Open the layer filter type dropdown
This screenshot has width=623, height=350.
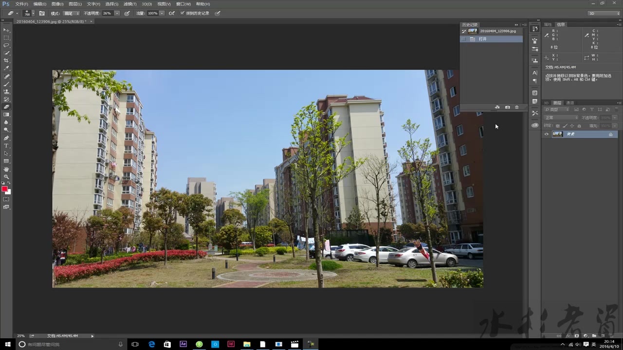pos(557,109)
